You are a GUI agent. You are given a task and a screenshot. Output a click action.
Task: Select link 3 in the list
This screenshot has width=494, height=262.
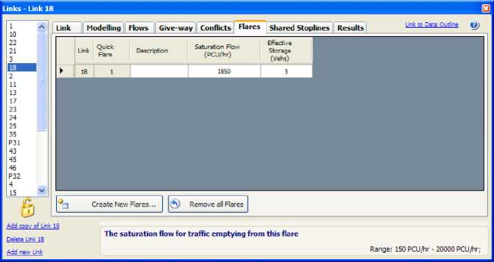[22, 60]
